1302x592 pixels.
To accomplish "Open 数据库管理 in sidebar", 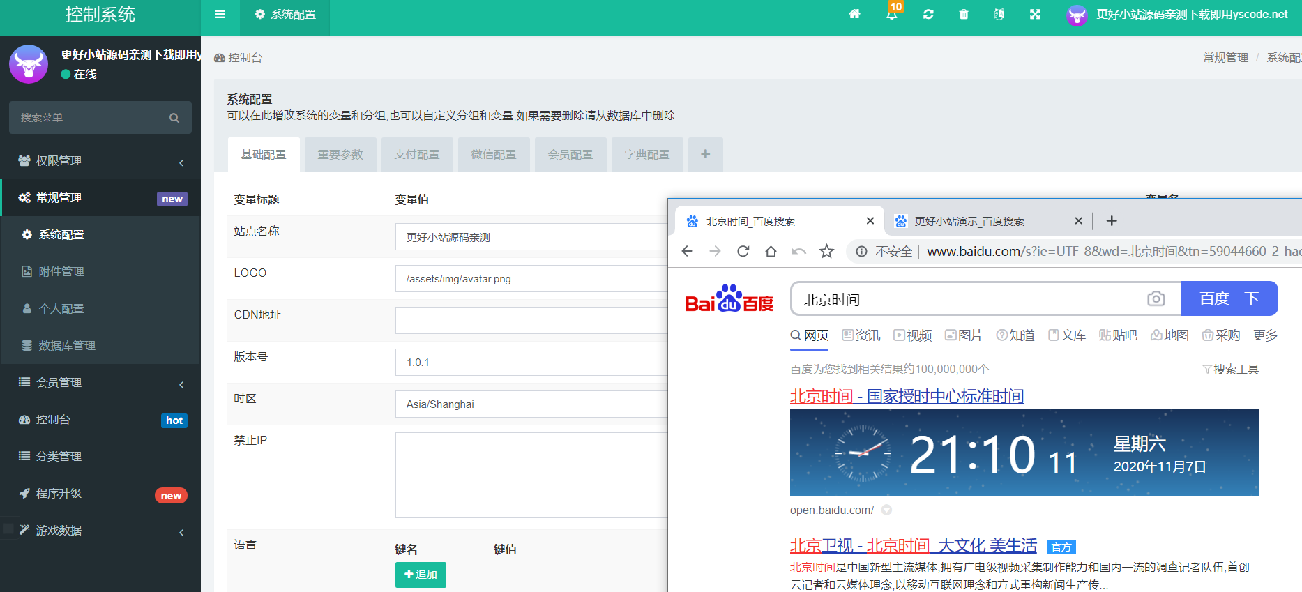I will click(x=100, y=346).
